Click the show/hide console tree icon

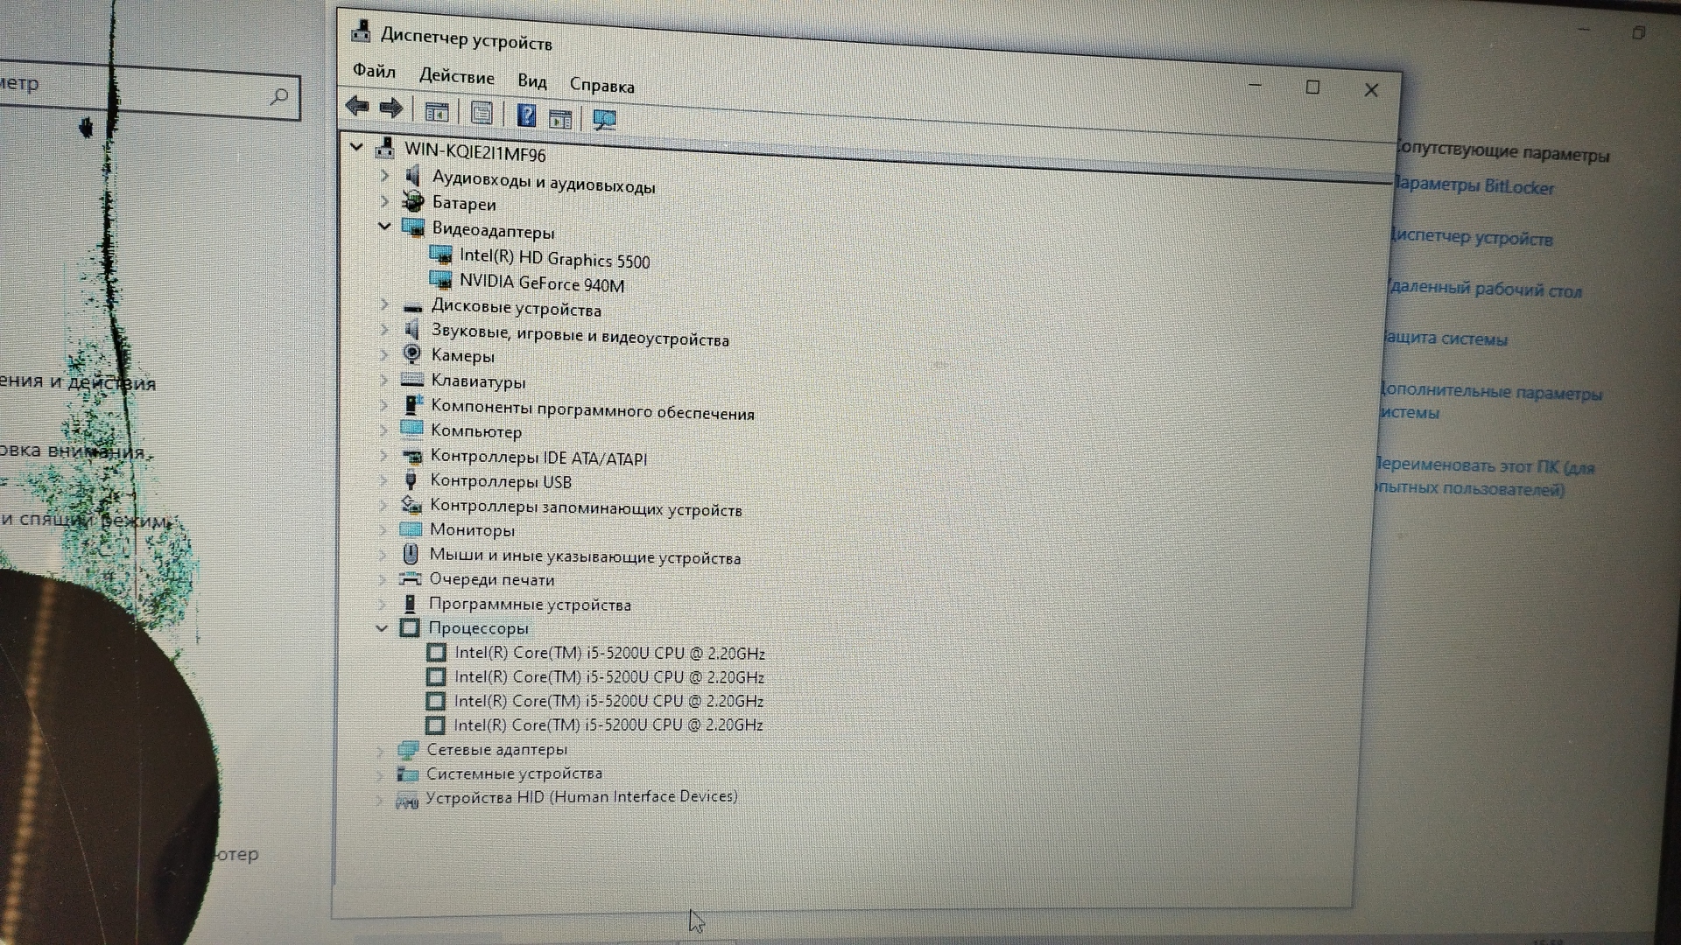[436, 112]
